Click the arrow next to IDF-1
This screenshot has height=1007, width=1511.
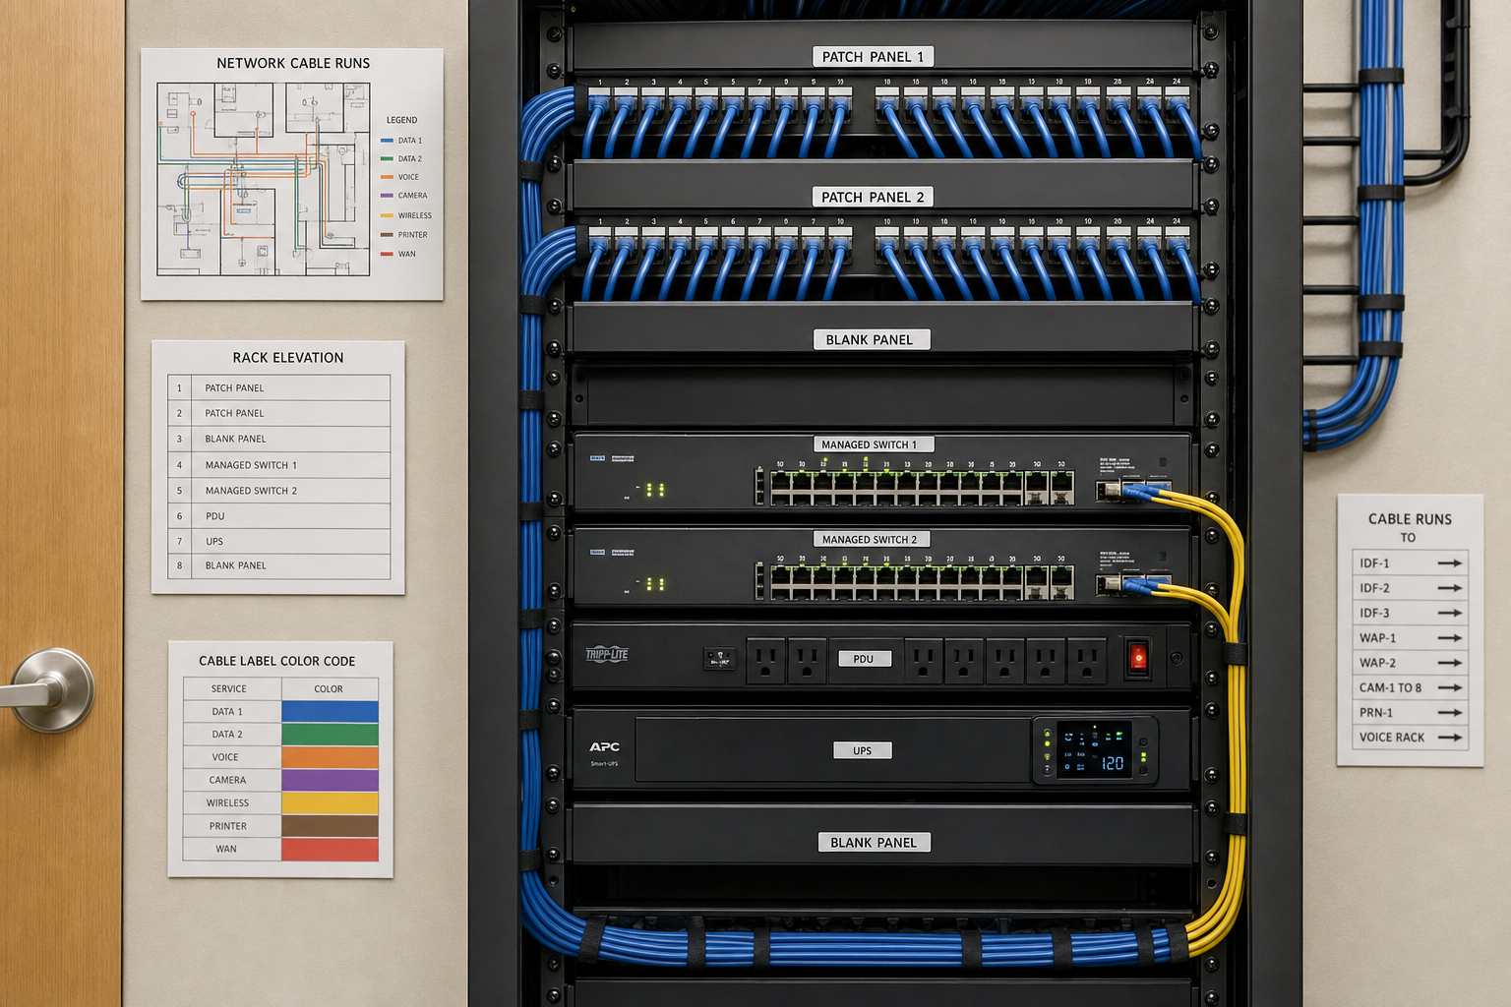[x=1450, y=563]
